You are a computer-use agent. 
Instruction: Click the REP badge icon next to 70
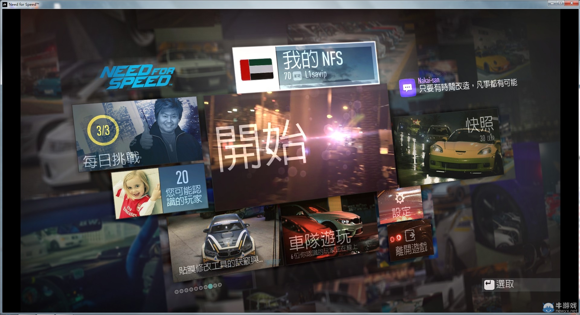click(298, 76)
